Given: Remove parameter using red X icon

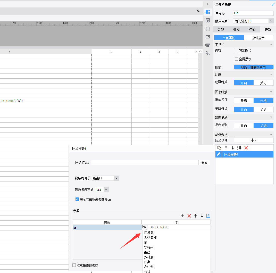Looking at the screenshot, I should coord(189,216).
